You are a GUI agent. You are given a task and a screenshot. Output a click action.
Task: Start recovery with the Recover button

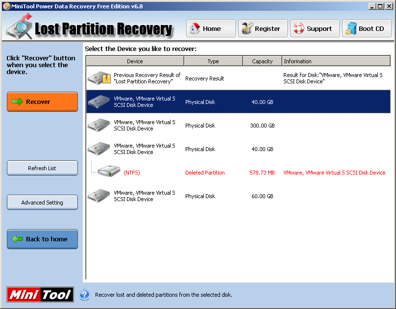(x=43, y=102)
